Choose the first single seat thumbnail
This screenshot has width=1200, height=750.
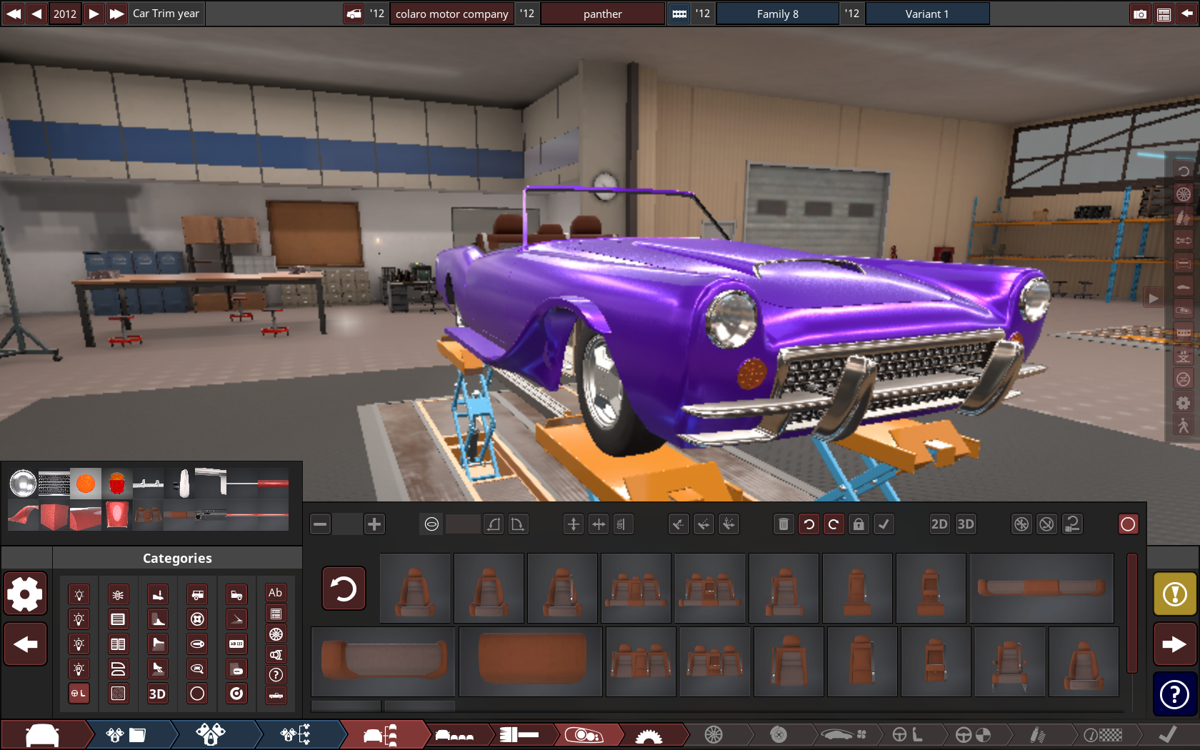click(415, 589)
